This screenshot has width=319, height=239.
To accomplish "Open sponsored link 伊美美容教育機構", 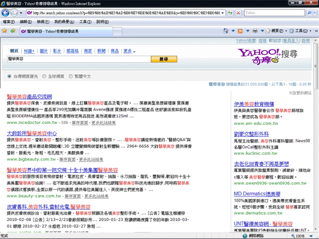I will click(254, 104).
